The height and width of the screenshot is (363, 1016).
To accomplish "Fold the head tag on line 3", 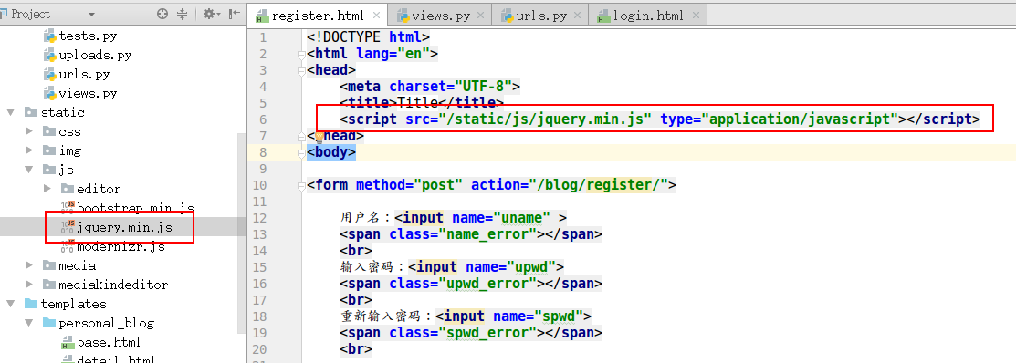I will [301, 71].
